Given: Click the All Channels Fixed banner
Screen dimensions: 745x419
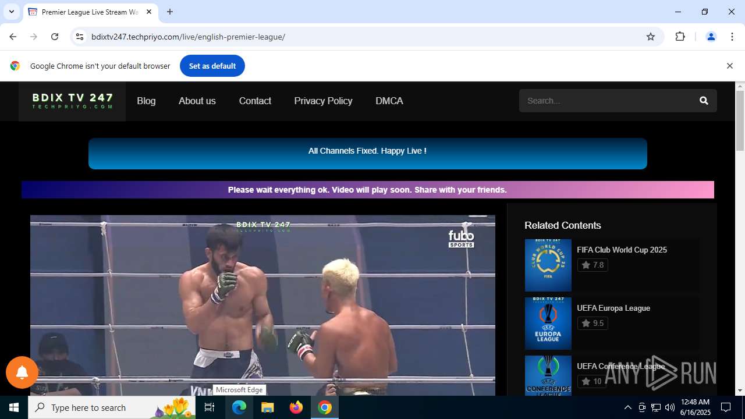Looking at the screenshot, I should pyautogui.click(x=368, y=154).
